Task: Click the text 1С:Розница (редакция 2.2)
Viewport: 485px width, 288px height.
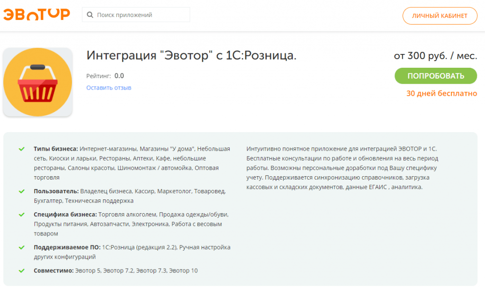Action: pyautogui.click(x=139, y=247)
